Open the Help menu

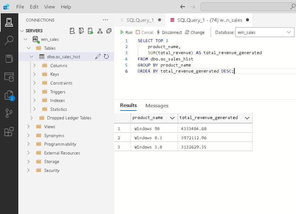point(66,7)
